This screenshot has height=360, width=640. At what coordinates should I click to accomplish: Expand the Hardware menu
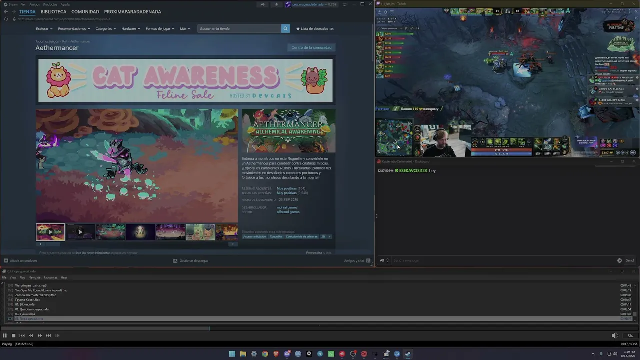click(x=131, y=28)
